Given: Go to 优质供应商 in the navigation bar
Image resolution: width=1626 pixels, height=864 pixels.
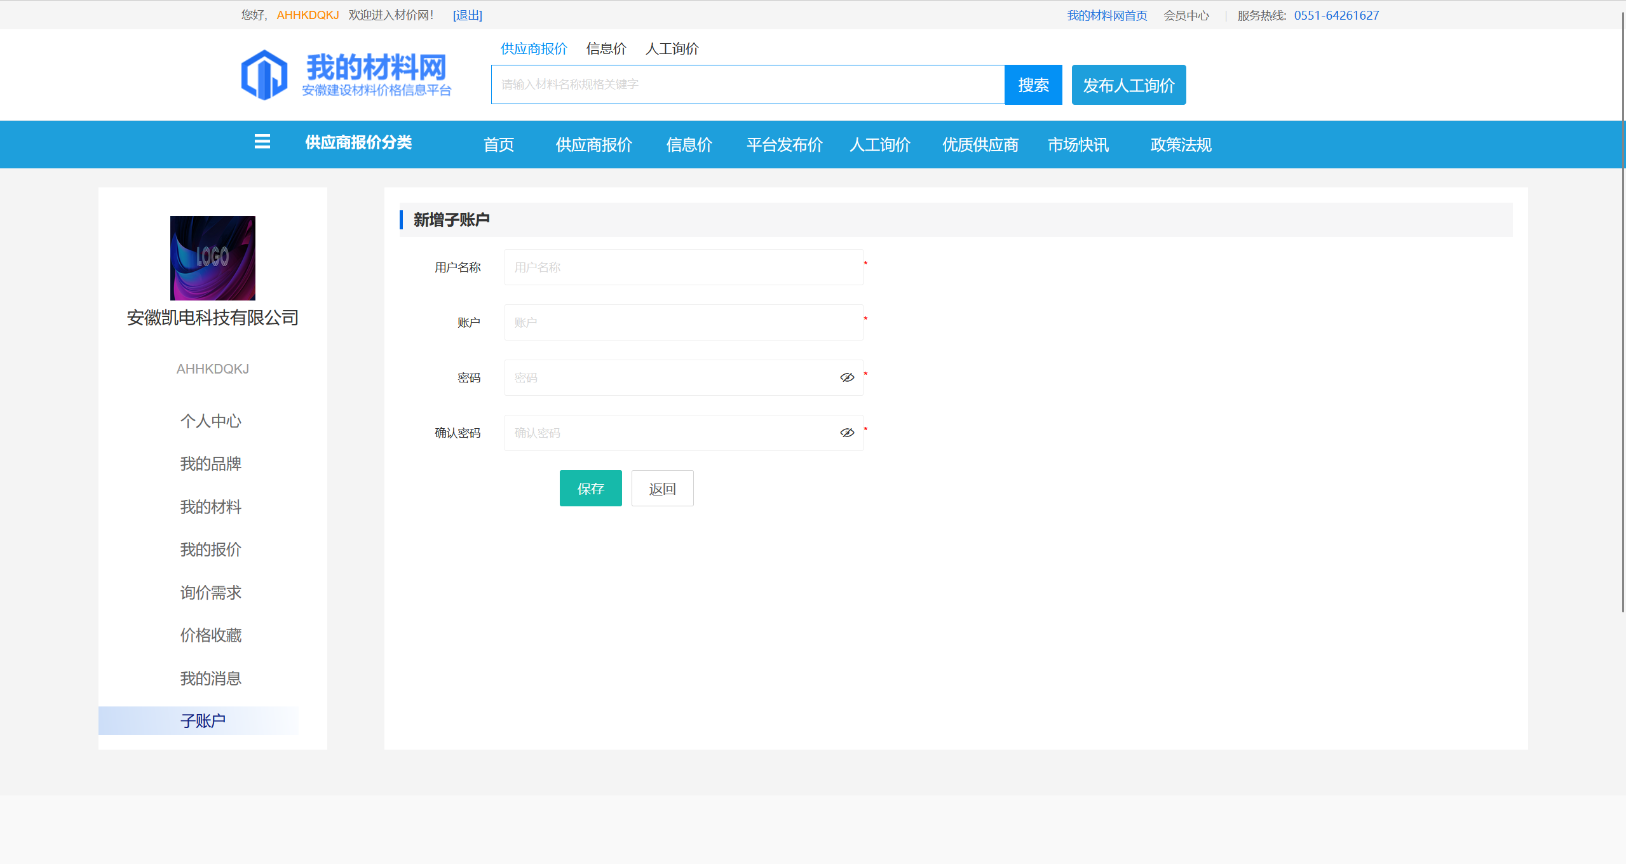Looking at the screenshot, I should [980, 145].
